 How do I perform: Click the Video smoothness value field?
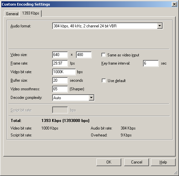(x=60, y=89)
